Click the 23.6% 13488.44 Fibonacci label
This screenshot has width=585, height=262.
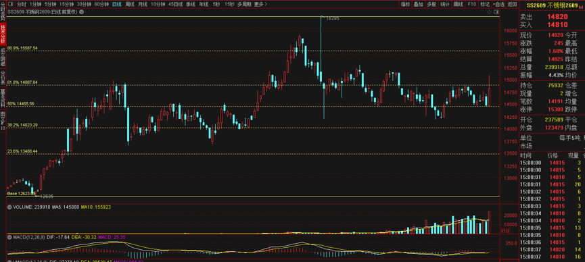[23, 151]
